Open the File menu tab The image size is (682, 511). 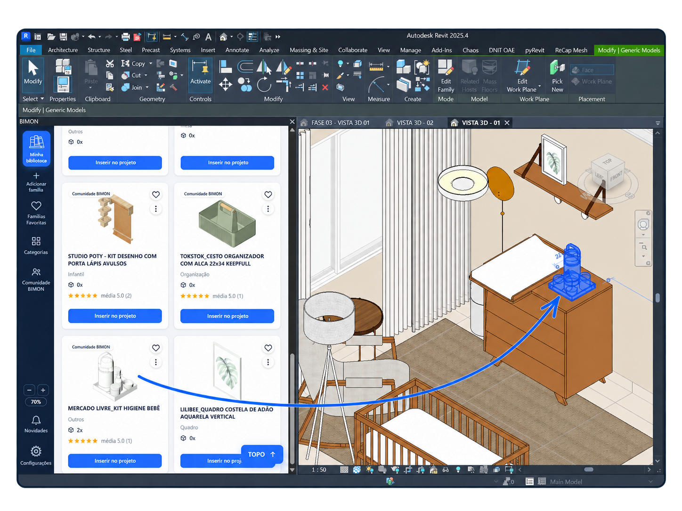tap(31, 50)
